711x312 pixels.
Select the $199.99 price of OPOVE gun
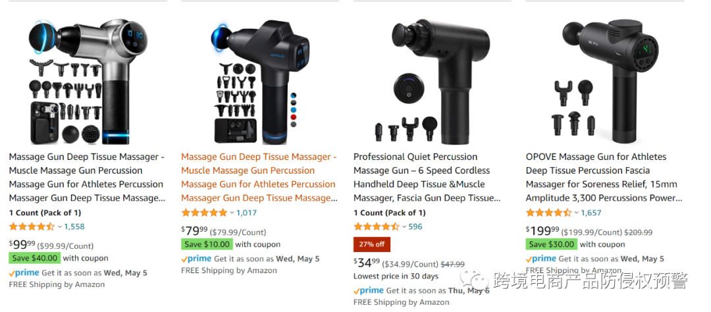542,231
